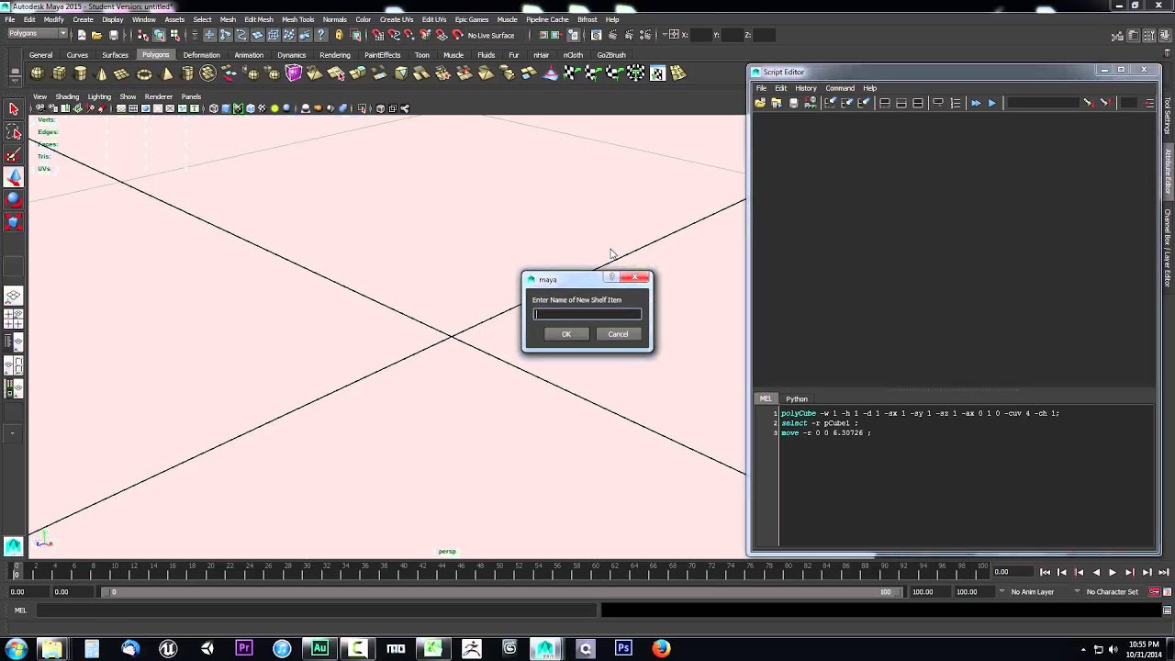The height and width of the screenshot is (661, 1175).
Task: Show hidden icons arrow in system tray
Action: [x=1083, y=650]
